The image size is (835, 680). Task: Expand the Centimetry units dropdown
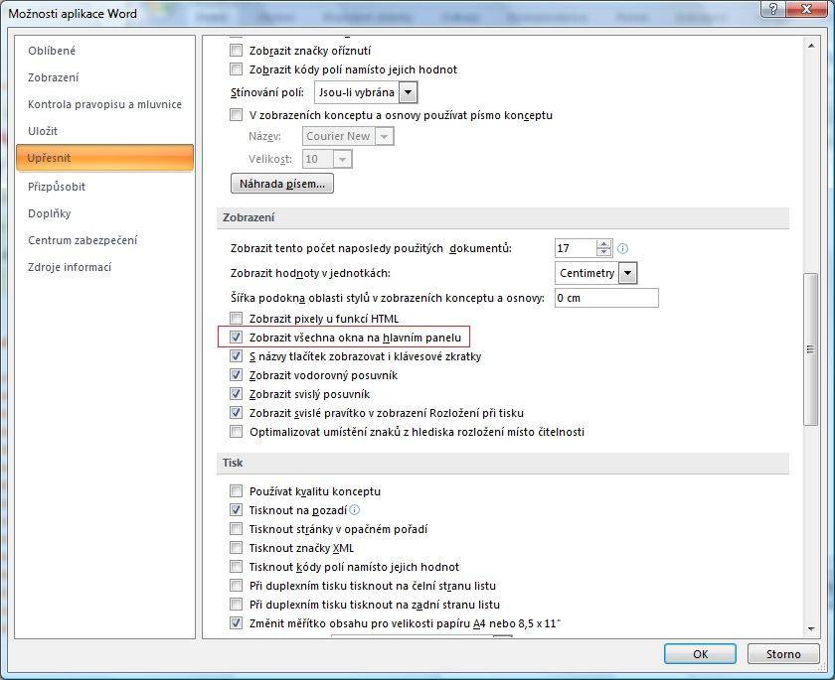pyautogui.click(x=628, y=273)
